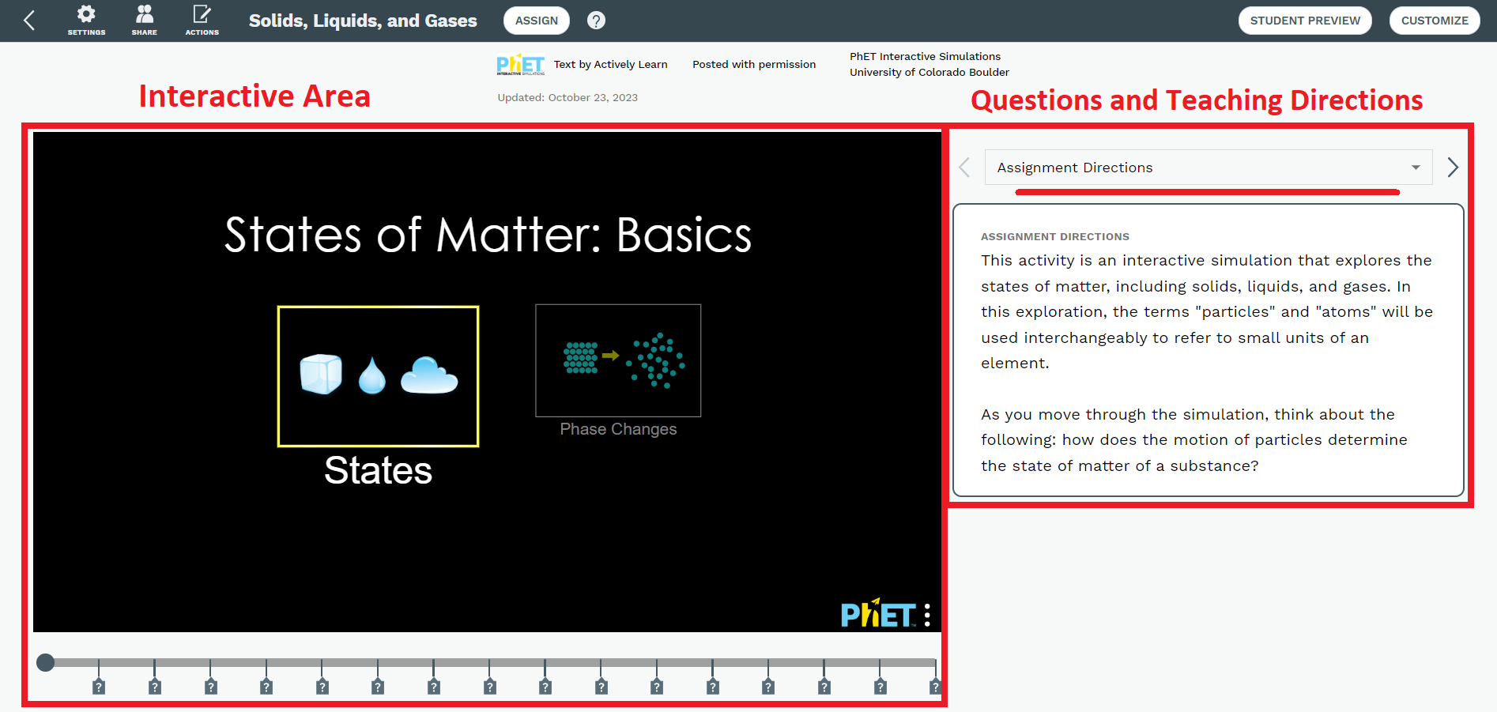Screen dimensions: 1497x712
Task: Select the States screen thumbnail
Action: (x=378, y=377)
